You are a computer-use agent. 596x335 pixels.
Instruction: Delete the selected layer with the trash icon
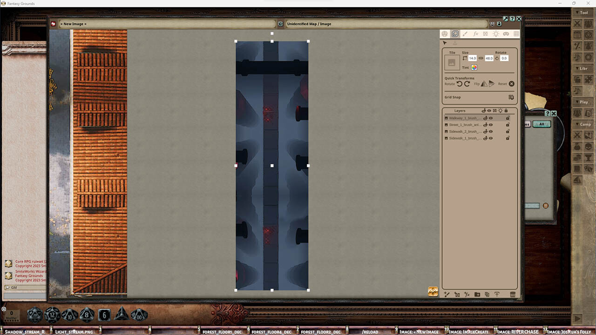pyautogui.click(x=512, y=295)
